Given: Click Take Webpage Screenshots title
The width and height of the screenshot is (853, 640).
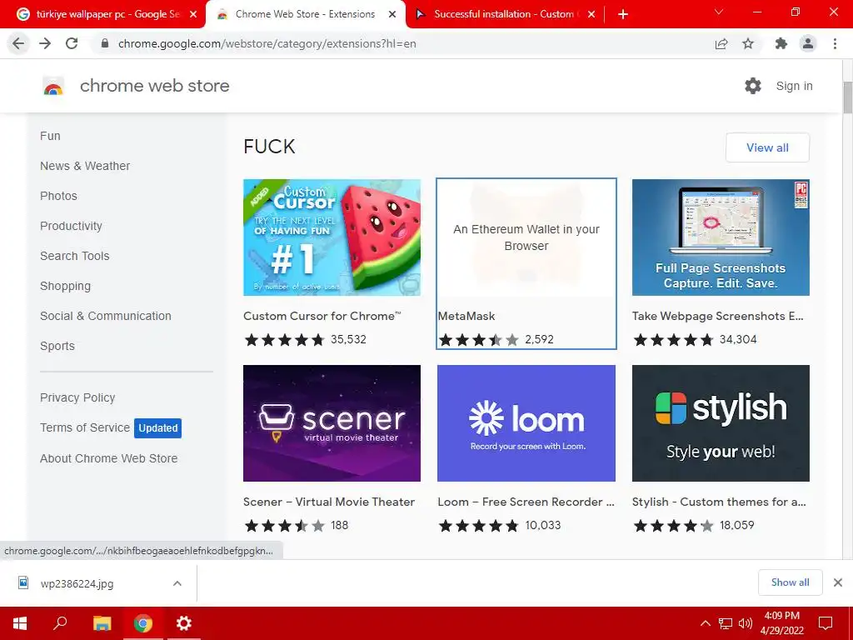Looking at the screenshot, I should click(717, 316).
